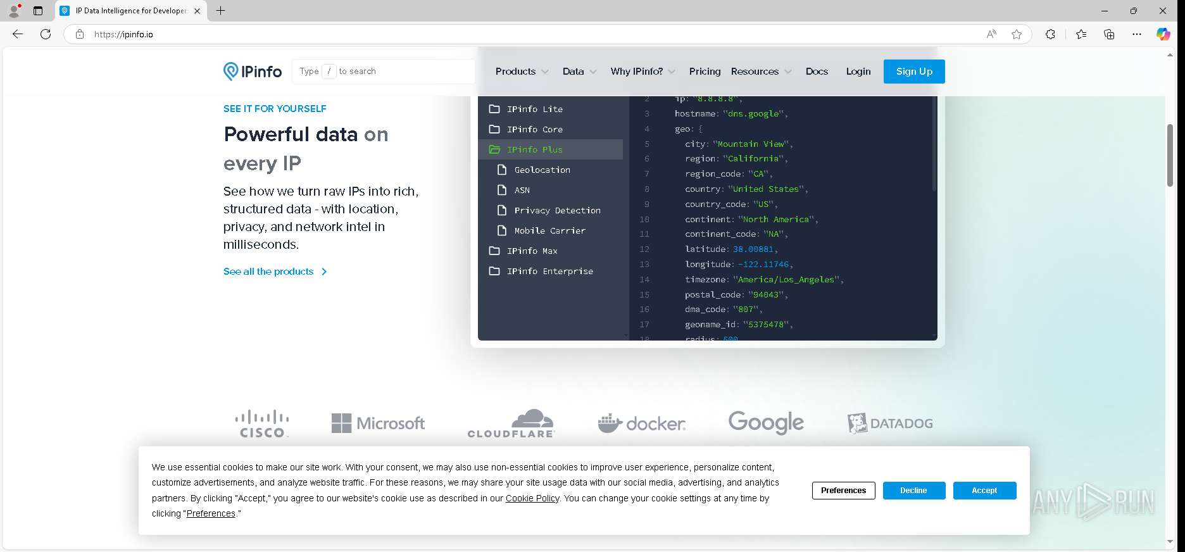Open the Docs page
The image size is (1185, 552).
pos(817,72)
